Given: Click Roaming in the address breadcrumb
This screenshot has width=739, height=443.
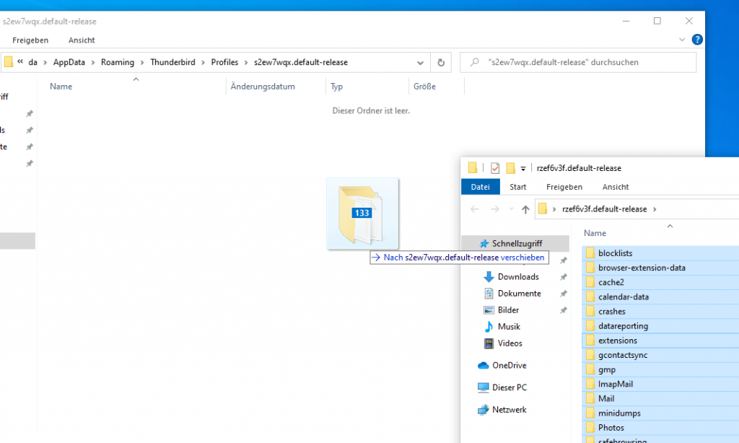Looking at the screenshot, I should 118,62.
